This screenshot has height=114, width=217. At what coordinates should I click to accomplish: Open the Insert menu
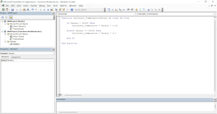(x=26, y=6)
